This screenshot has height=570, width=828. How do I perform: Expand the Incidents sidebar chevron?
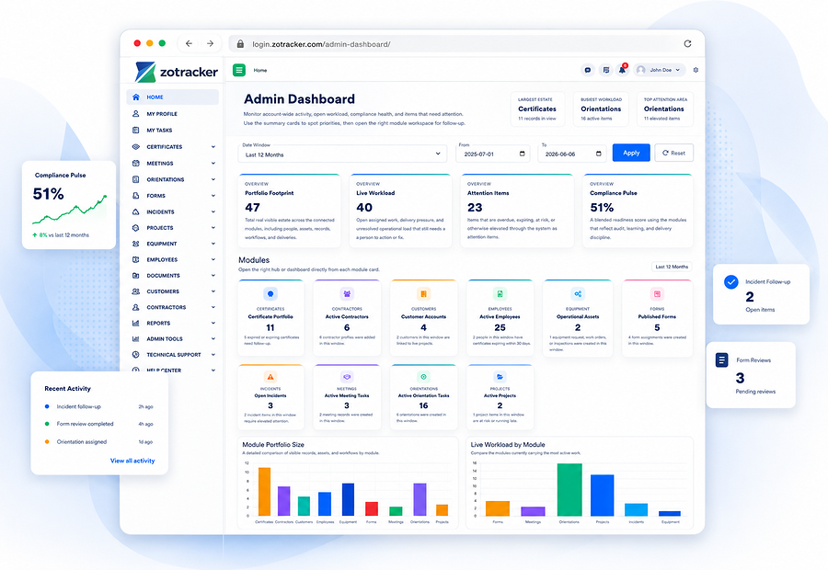point(213,211)
